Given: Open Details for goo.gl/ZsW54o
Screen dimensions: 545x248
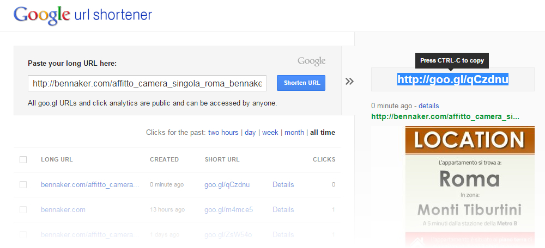Looking at the screenshot, I should coord(283,234).
